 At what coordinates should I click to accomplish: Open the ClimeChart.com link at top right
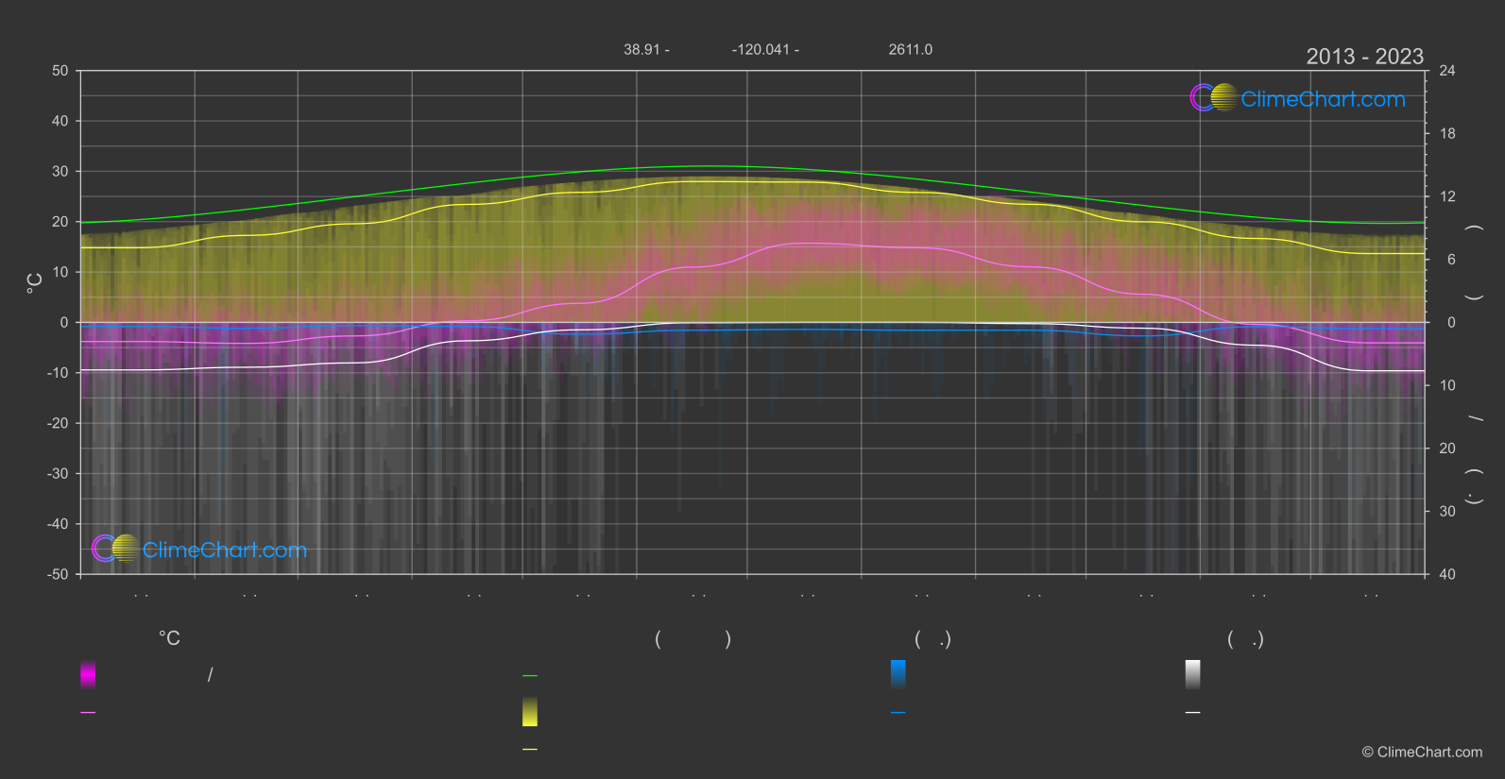1323,99
